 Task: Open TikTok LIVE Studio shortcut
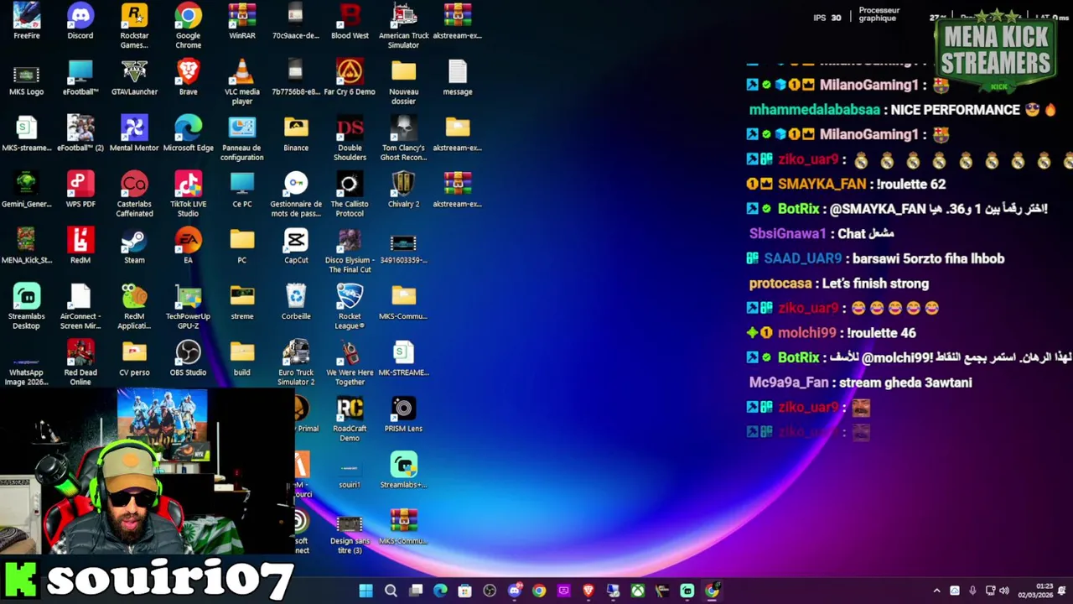coord(188,194)
